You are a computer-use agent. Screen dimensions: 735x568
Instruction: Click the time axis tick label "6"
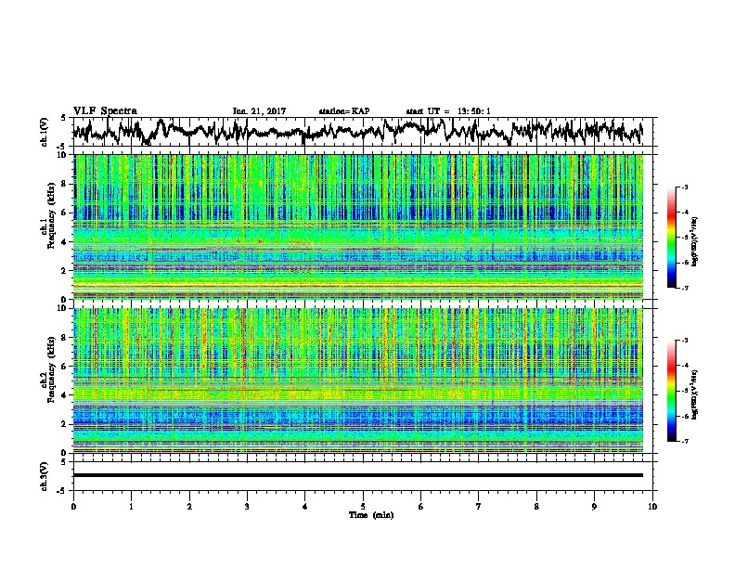421,507
